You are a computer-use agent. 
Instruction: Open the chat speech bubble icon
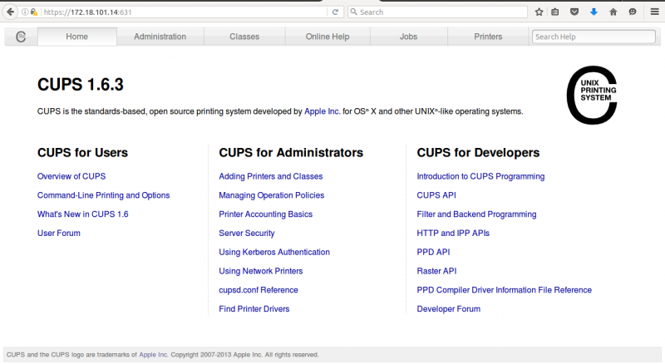633,12
